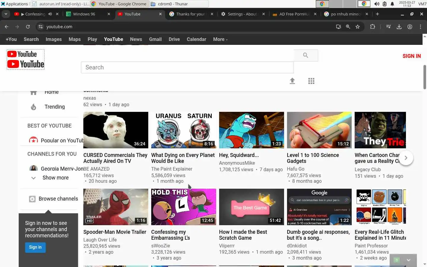Image resolution: width=427 pixels, height=267 pixels.
Task: Click the clipboard icon in the system panel
Action: coord(385,4)
